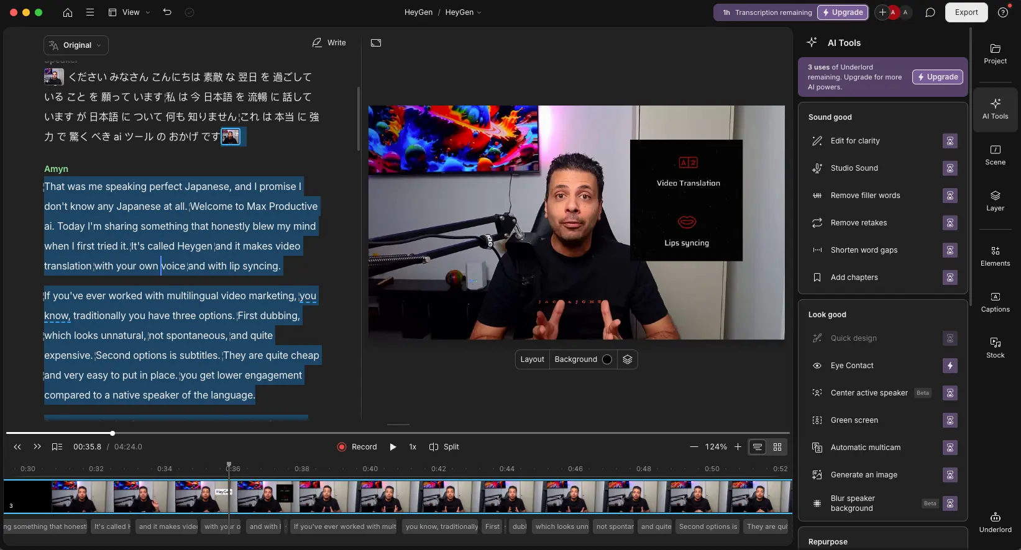Open the Layer sidebar tab
The height and width of the screenshot is (550, 1021).
click(x=995, y=201)
